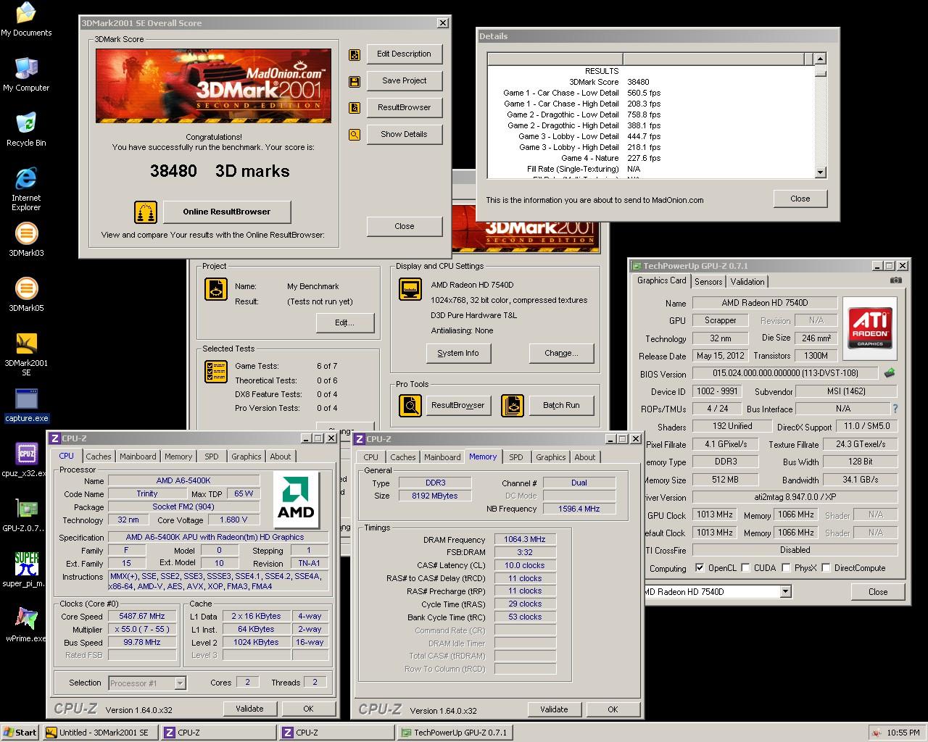Close the Details window with Close button

(800, 199)
